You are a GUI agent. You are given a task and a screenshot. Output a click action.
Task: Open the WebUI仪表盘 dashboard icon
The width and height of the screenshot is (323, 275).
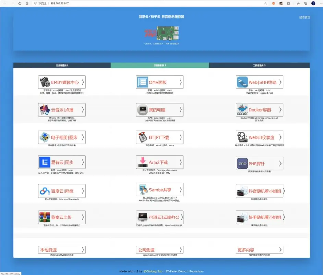(x=242, y=137)
